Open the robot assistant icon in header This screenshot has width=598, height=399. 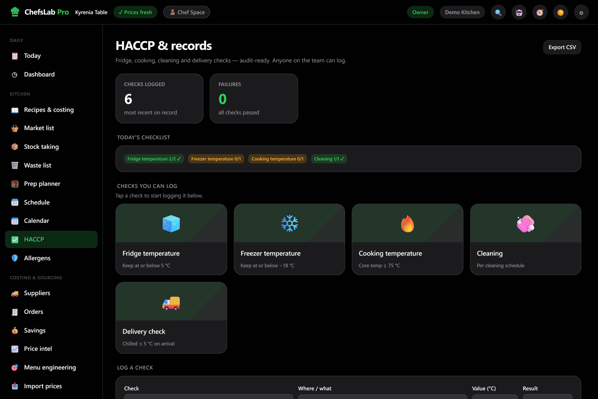click(519, 12)
